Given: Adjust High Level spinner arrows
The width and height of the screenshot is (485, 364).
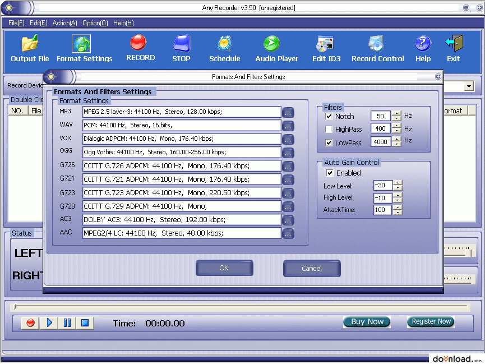Looking at the screenshot, I should click(398, 198).
